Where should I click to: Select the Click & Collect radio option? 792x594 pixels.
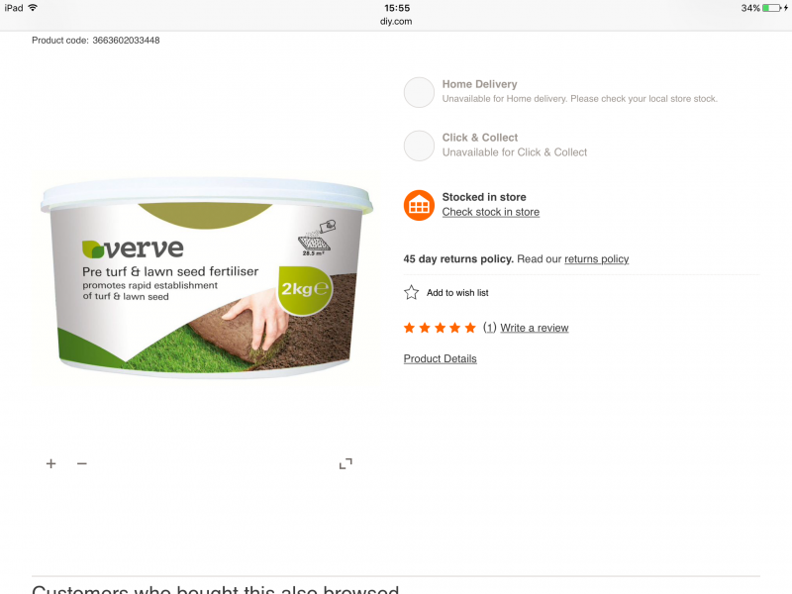click(419, 146)
